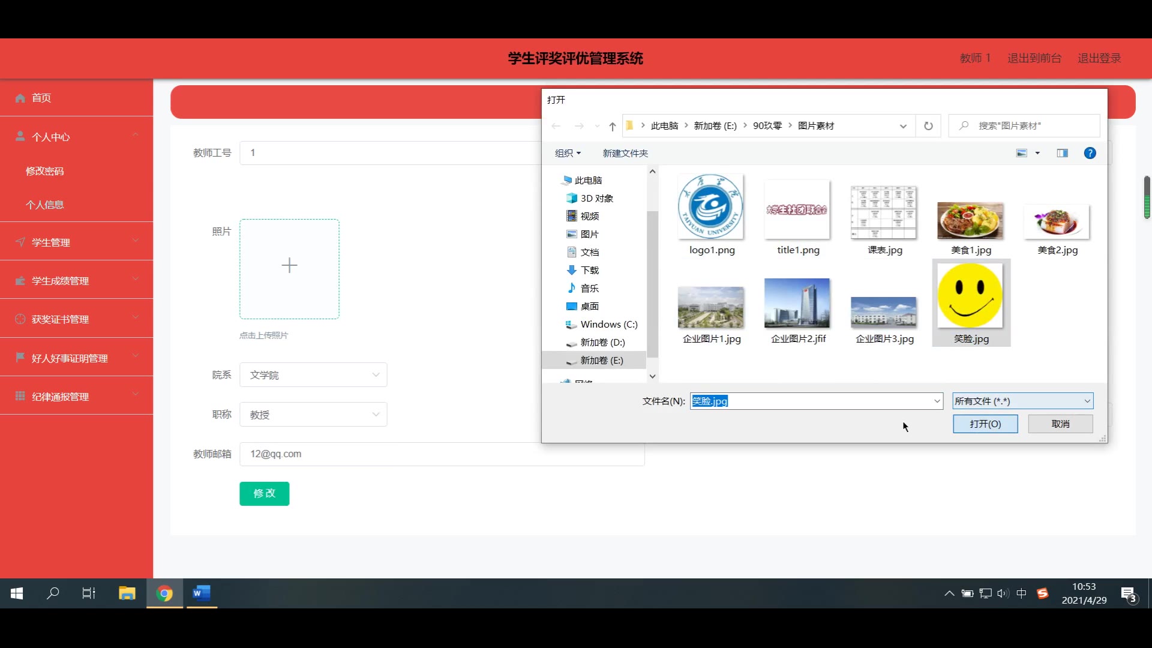Open 修改密码 in the sidebar
This screenshot has height=648, width=1152.
point(45,171)
